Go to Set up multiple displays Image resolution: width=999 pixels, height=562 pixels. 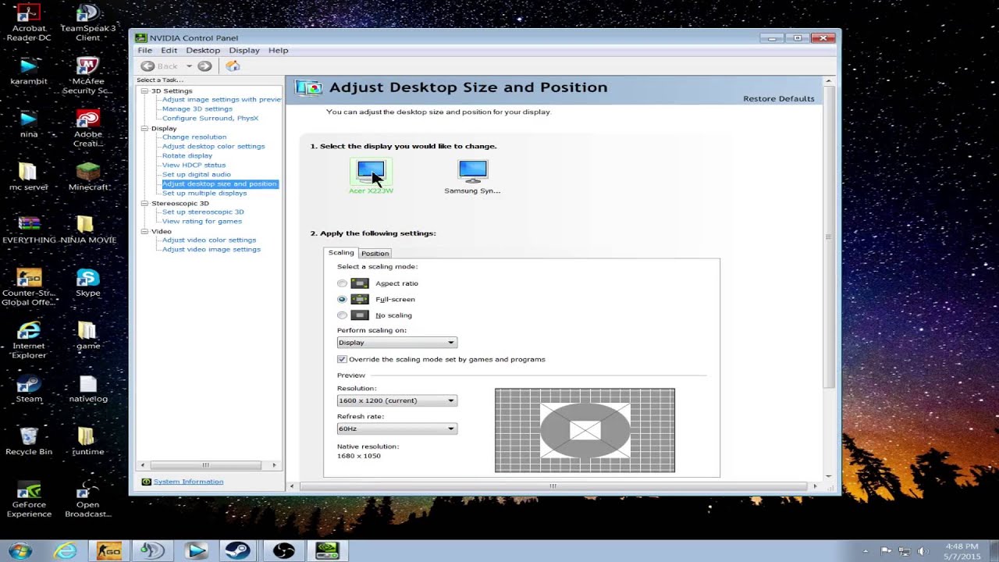point(204,193)
